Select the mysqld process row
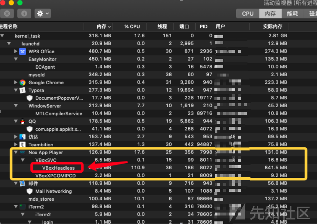The image size is (317, 224). click(x=36, y=75)
